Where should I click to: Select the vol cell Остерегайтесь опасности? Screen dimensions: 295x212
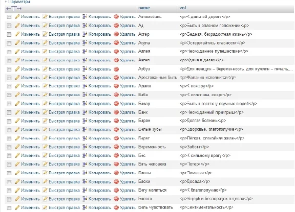click(x=212, y=43)
